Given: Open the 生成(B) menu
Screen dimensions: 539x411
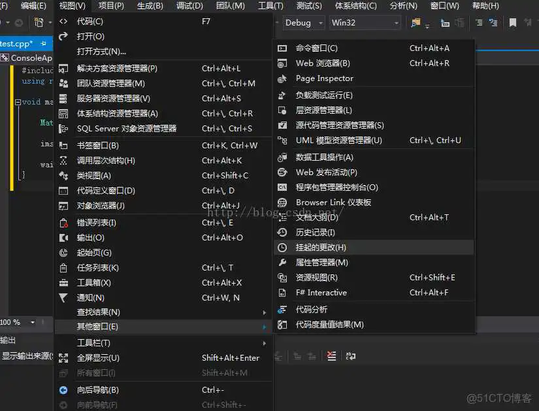Looking at the screenshot, I should pos(150,5).
